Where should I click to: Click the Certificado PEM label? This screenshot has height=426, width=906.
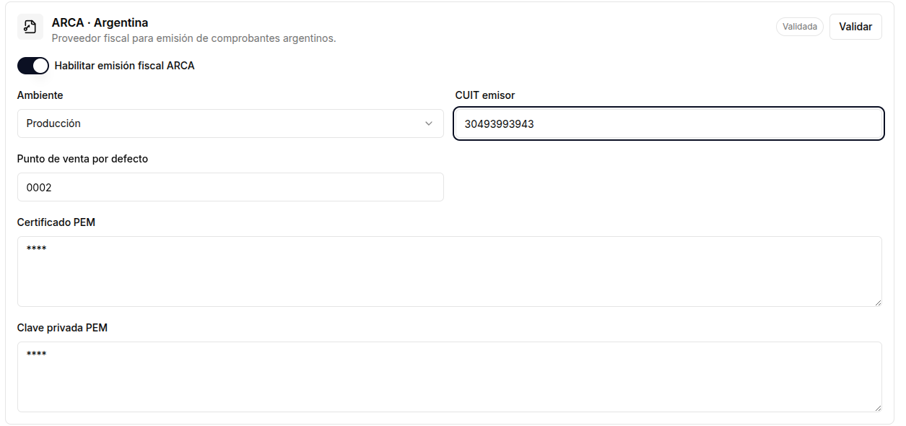tap(56, 222)
